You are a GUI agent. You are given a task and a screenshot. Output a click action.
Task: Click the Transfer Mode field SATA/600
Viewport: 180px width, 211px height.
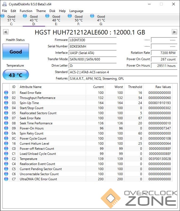point(92,59)
